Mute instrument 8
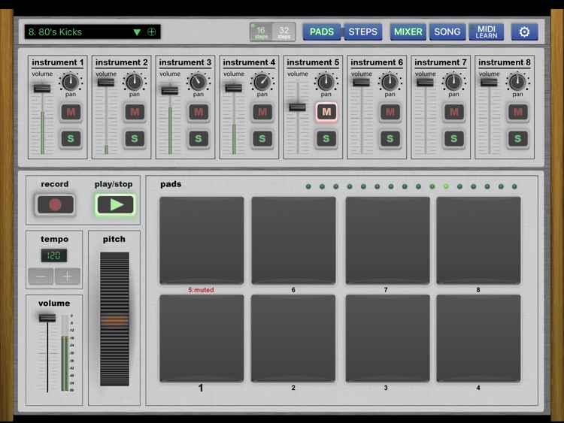 tap(517, 112)
